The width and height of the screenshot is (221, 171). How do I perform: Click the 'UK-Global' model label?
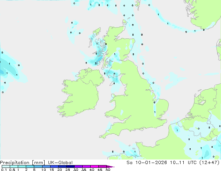click(x=60, y=163)
